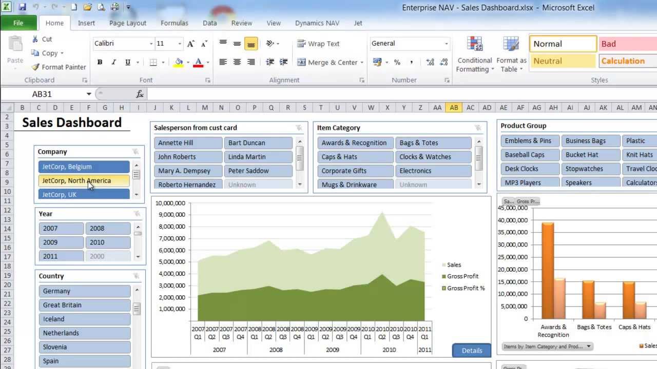Click the Item Category slicer scrollbar
Image resolution: width=657 pixels, height=369 pixels.
(479, 162)
